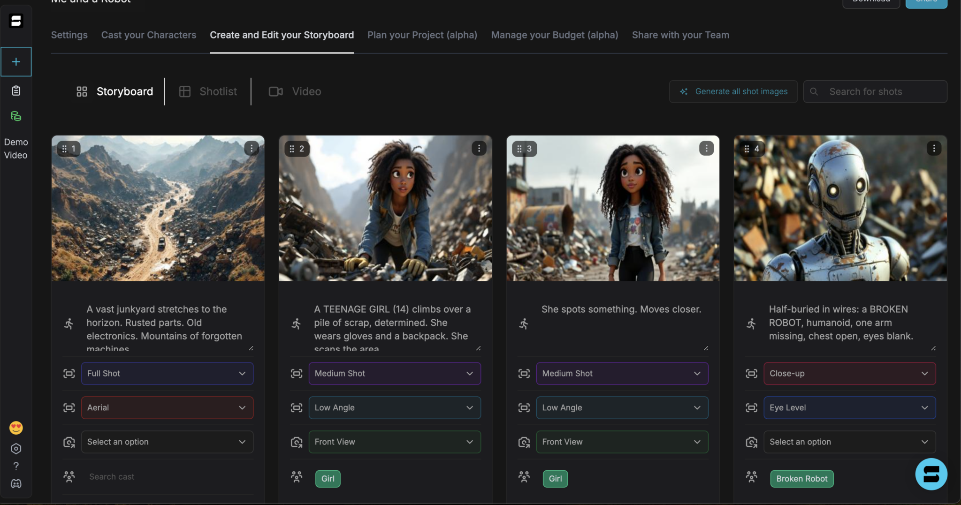The height and width of the screenshot is (505, 961).
Task: Click the help question mark icon
Action: point(16,466)
